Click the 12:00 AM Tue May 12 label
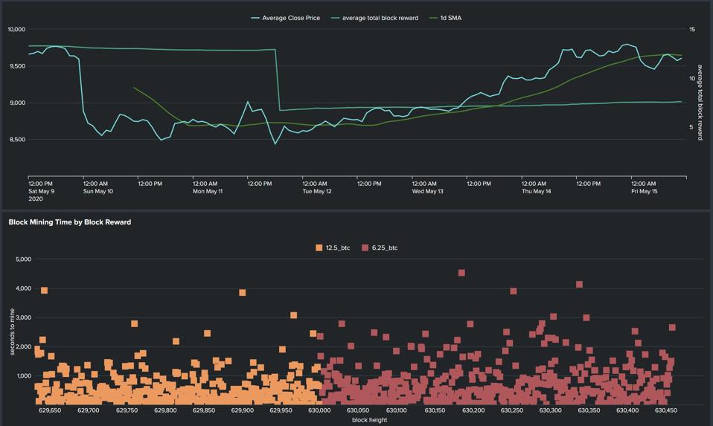The height and width of the screenshot is (426, 713). point(317,187)
